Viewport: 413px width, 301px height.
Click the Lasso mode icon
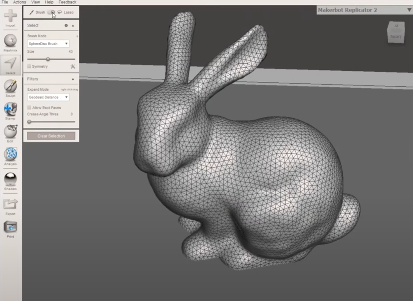click(x=60, y=12)
